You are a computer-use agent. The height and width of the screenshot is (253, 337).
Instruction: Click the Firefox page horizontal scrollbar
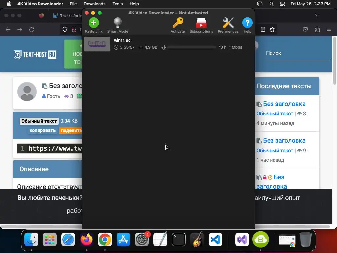click(x=165, y=227)
